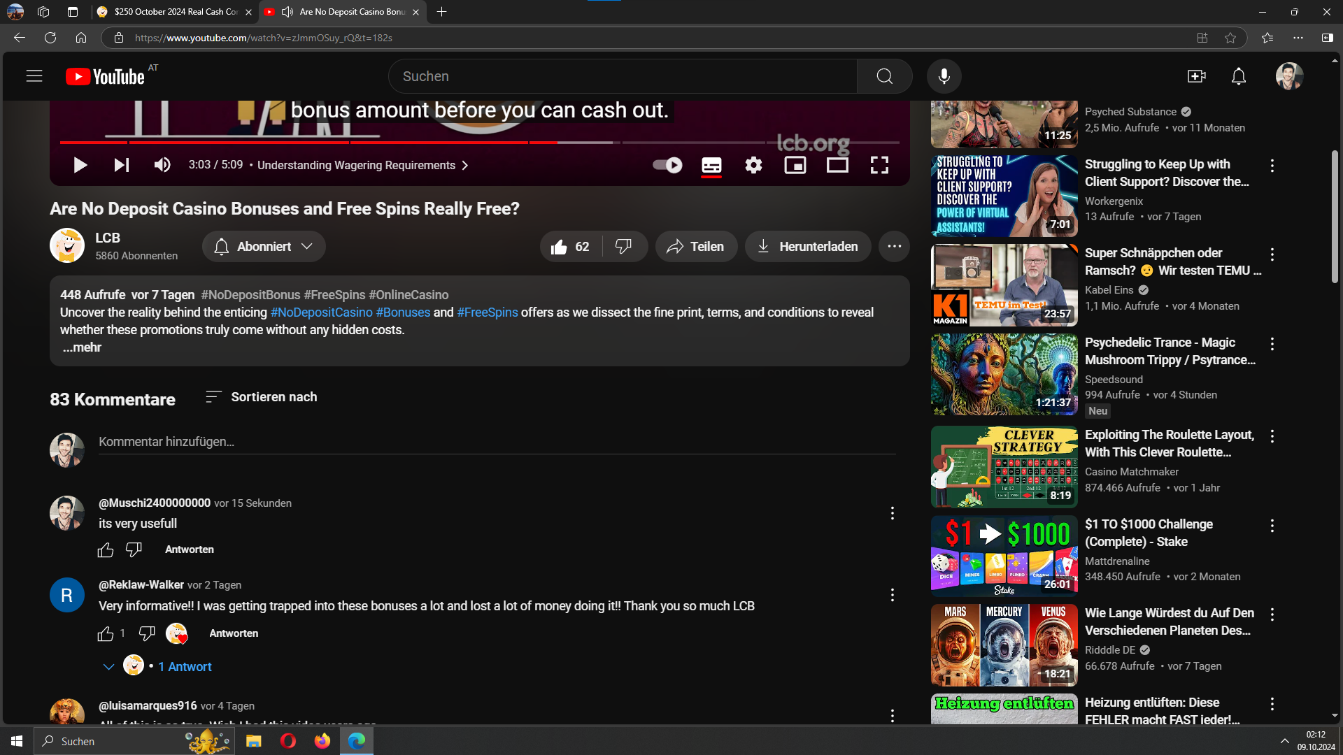Viewport: 1343px width, 755px height.
Task: Open the YouTube guide hamburger menu
Action: coord(34,76)
